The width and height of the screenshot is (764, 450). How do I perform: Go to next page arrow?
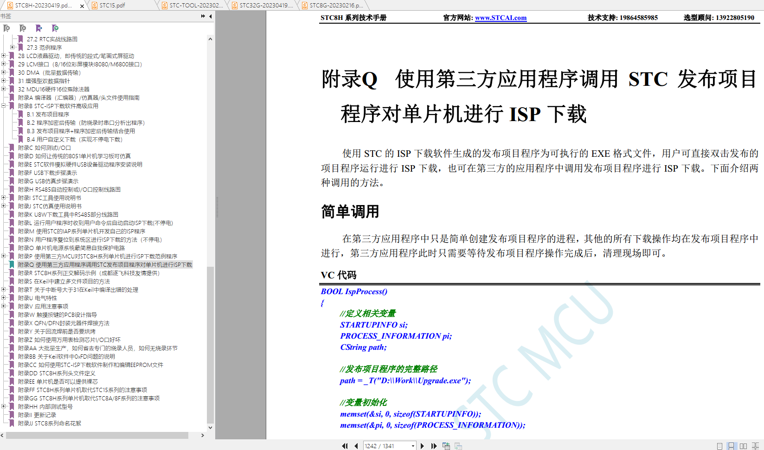[422, 446]
